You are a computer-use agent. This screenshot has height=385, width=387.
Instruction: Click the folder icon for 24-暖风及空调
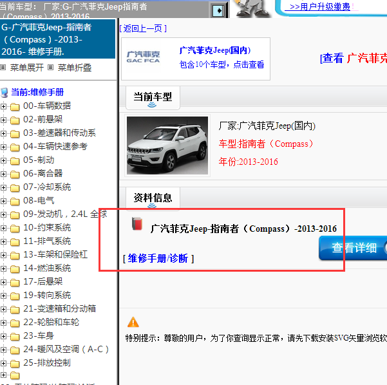tap(15, 350)
